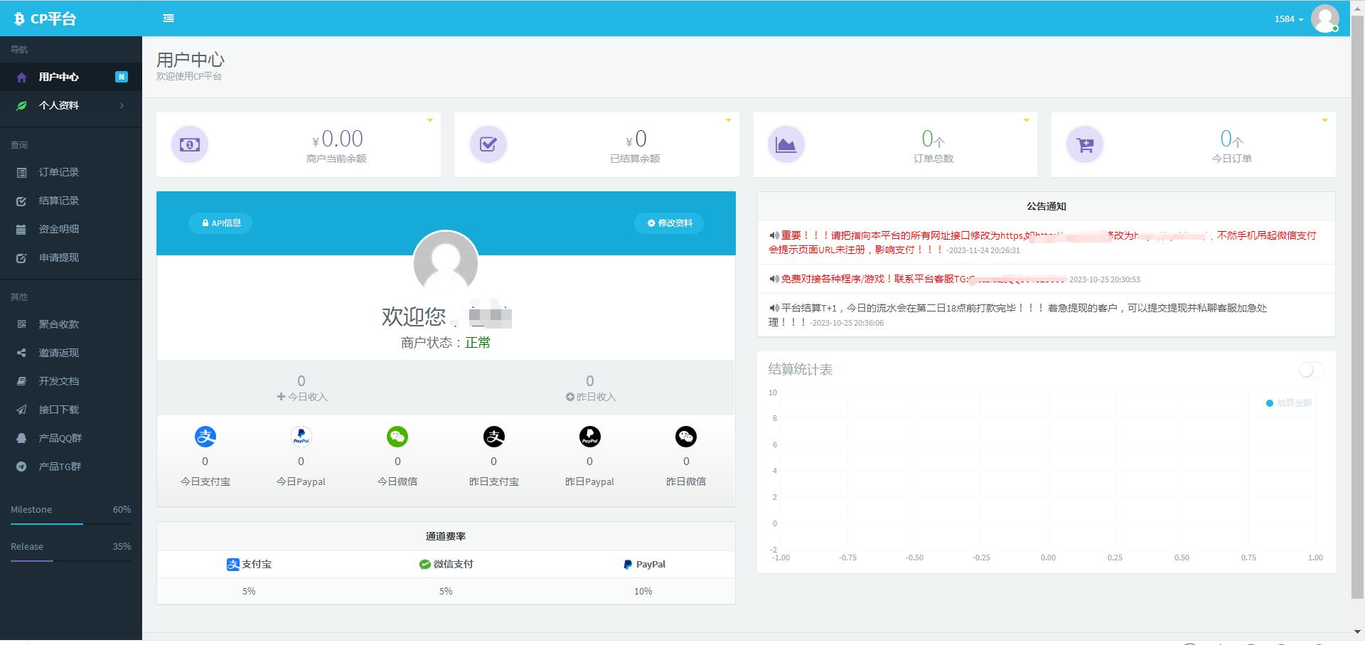This screenshot has height=645, width=1365.
Task: Click the today's Alipay icon
Action: click(x=205, y=437)
